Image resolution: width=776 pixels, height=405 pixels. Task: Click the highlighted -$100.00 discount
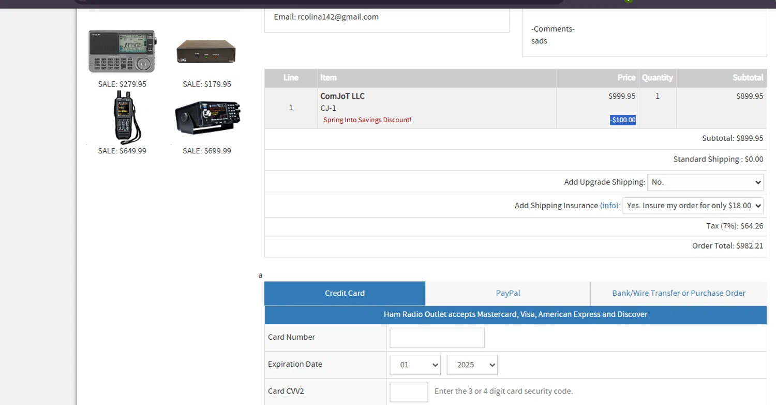(623, 120)
